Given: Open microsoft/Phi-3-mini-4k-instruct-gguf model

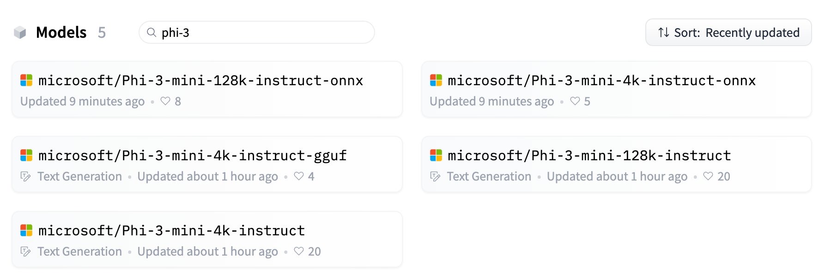Looking at the screenshot, I should [x=192, y=156].
